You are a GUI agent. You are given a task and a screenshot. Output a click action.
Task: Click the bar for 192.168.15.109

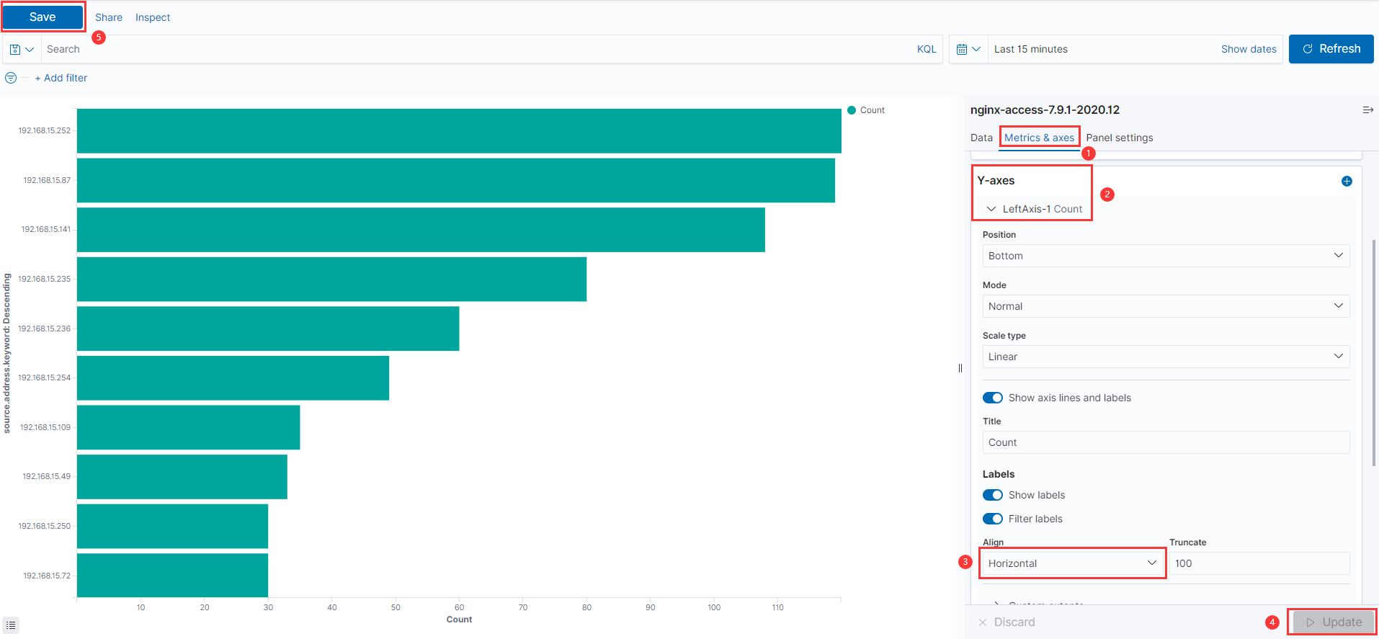tap(188, 428)
